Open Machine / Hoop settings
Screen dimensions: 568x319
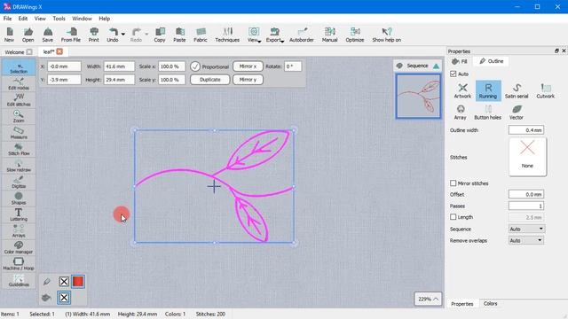point(19,264)
